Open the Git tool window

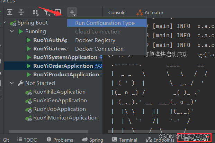tap(6, 140)
